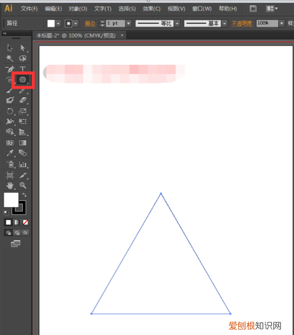
Task: Click the large white Fill swatch
Action: tap(11, 200)
